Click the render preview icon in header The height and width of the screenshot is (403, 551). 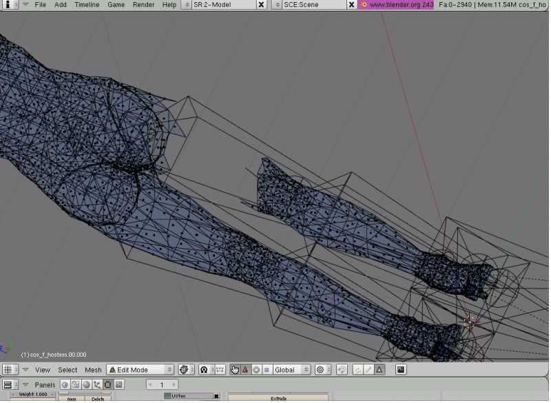coord(400,370)
